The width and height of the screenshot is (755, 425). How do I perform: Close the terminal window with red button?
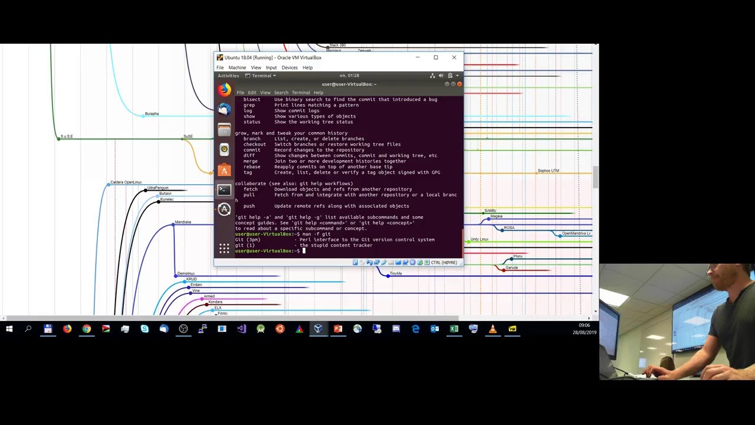(x=459, y=84)
